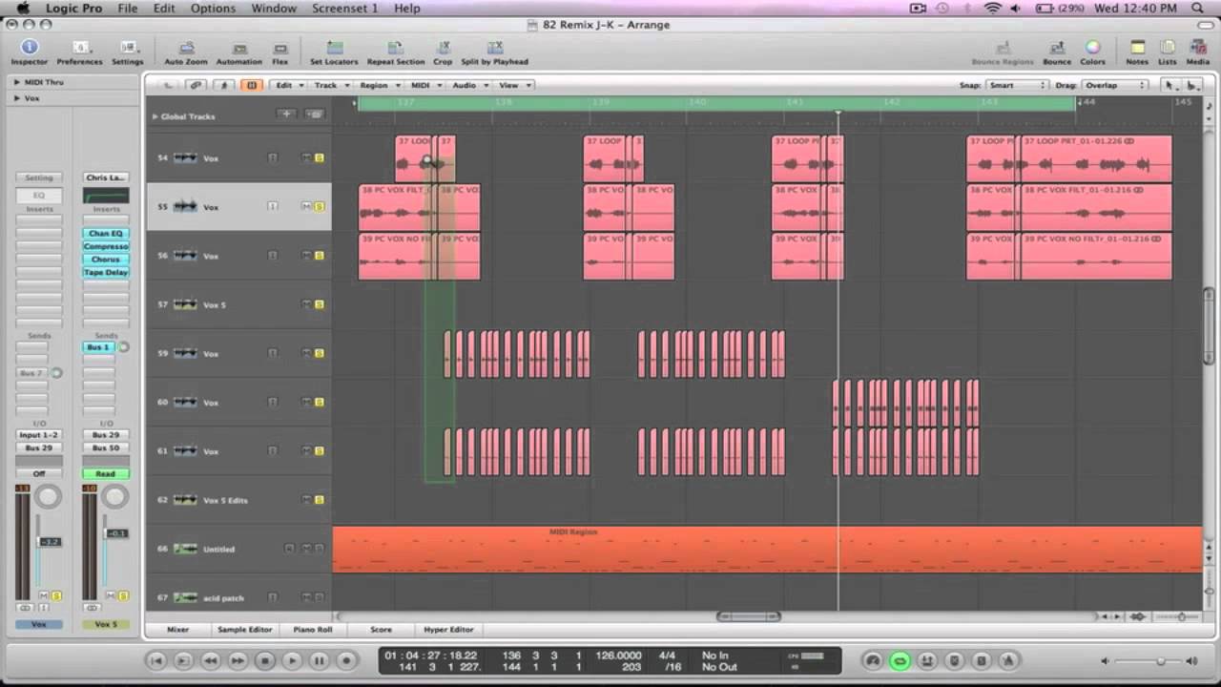1221x687 pixels.
Task: Click the Rewind transport button
Action: (x=211, y=660)
